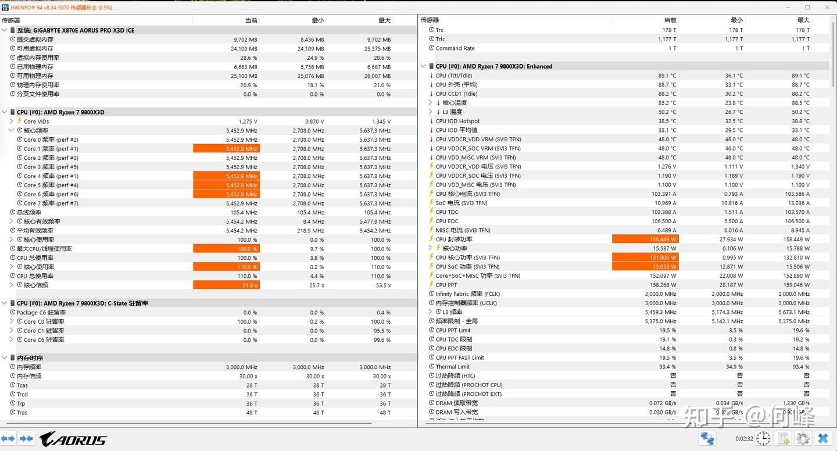Collapse the AMD Ryzen 7 9800X3D: Enhanced section
Viewport: 837px width, 451px height.
click(x=423, y=66)
